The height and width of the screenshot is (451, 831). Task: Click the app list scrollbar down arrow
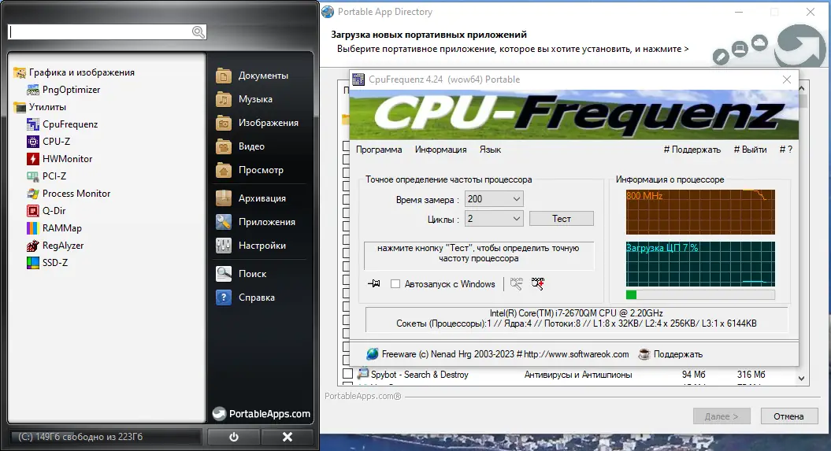click(x=801, y=379)
